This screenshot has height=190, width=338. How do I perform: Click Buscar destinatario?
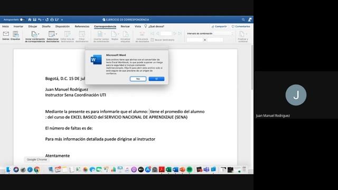[163, 40]
